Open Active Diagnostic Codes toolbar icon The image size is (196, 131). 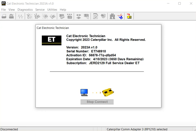pos(30,16)
